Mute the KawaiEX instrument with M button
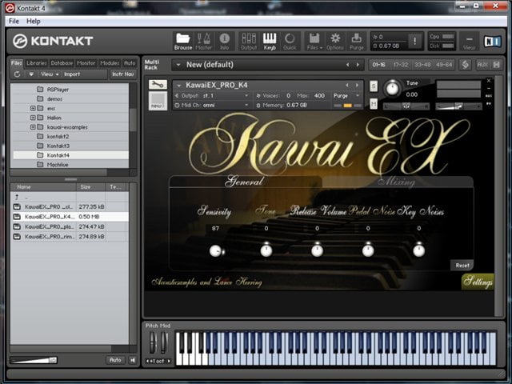512x384 pixels. (374, 104)
